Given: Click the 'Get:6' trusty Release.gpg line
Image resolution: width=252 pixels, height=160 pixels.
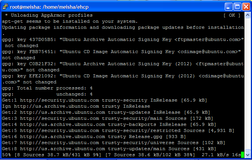Looking at the screenshot, I should [x=94, y=136].
